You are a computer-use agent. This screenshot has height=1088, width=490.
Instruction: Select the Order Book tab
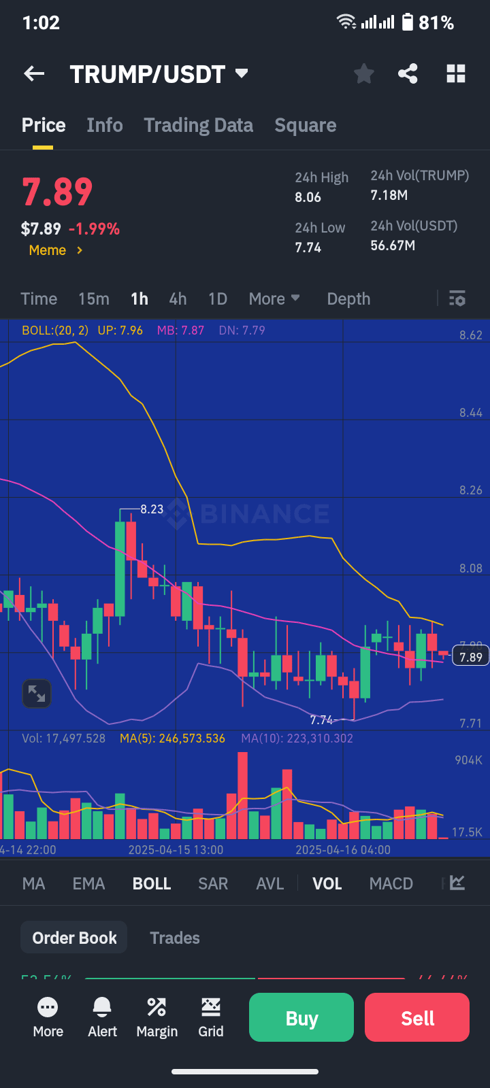[x=74, y=938]
